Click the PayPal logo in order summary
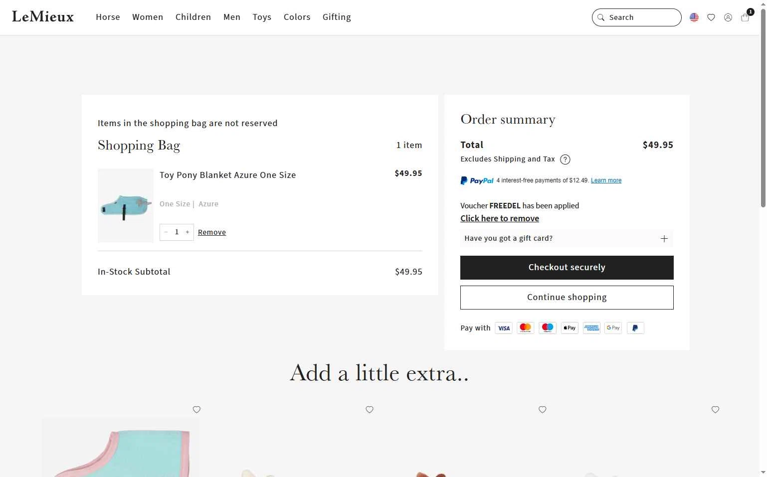Image resolution: width=767 pixels, height=477 pixels. (x=477, y=180)
